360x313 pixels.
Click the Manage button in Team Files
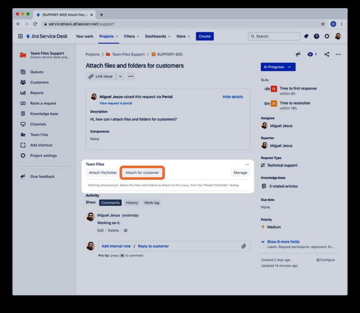click(240, 173)
